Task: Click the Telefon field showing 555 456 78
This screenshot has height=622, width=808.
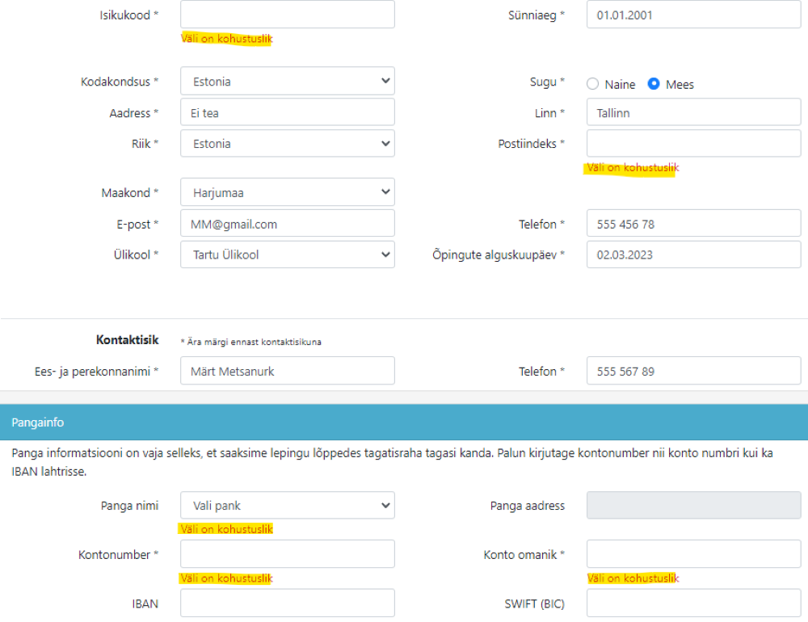Action: click(x=693, y=225)
